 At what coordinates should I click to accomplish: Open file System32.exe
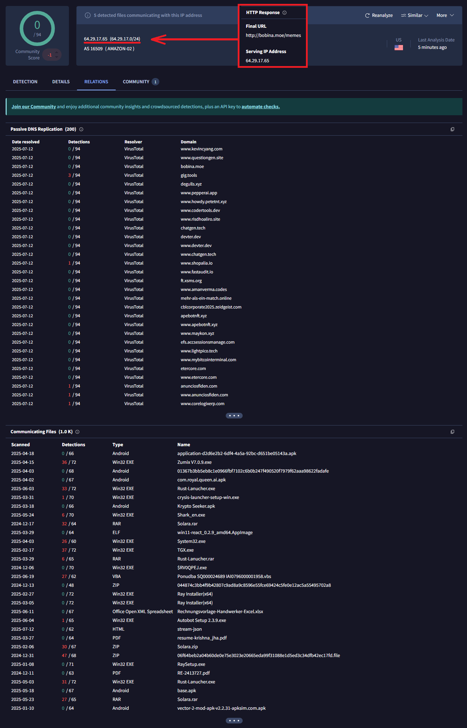point(191,541)
